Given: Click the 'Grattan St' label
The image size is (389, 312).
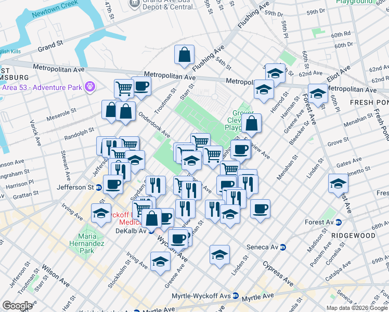Looking at the screenshot, I should click(x=26, y=195).
